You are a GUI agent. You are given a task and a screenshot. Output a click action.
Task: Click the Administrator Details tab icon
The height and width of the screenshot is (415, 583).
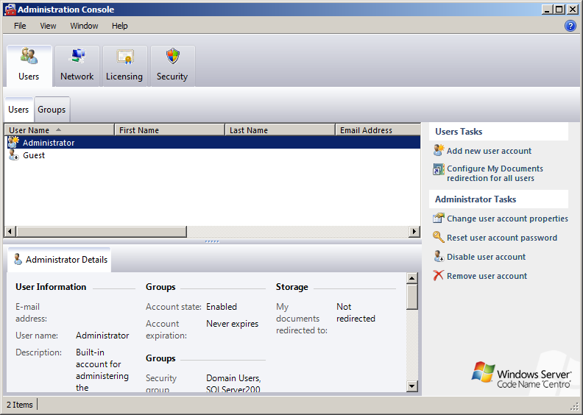click(x=18, y=259)
